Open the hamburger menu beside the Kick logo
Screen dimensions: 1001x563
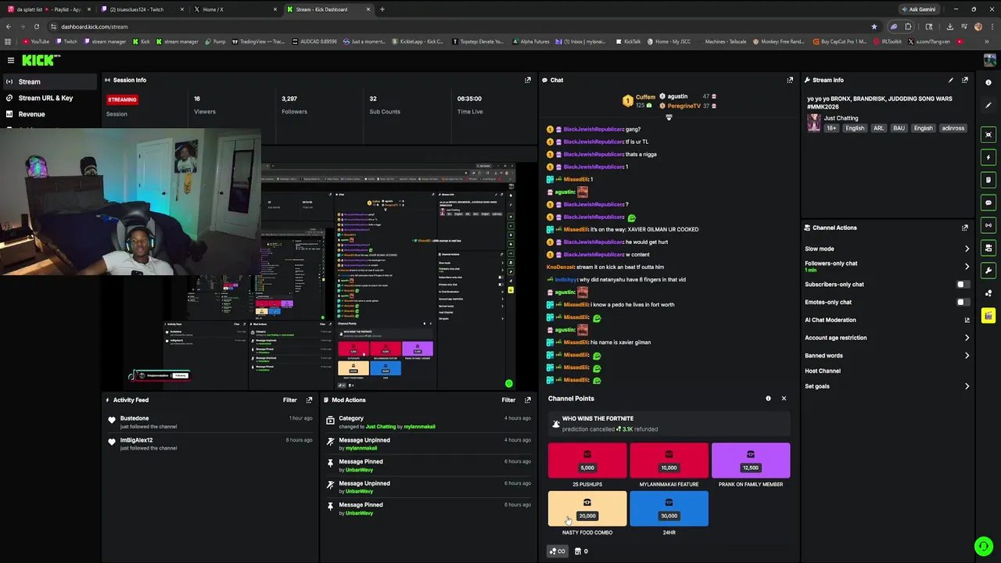point(11,60)
